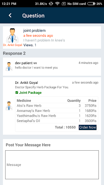Open Dr. Ankit Goyal's profile avatar in the question card
104x185 pixels.
coord(12,36)
